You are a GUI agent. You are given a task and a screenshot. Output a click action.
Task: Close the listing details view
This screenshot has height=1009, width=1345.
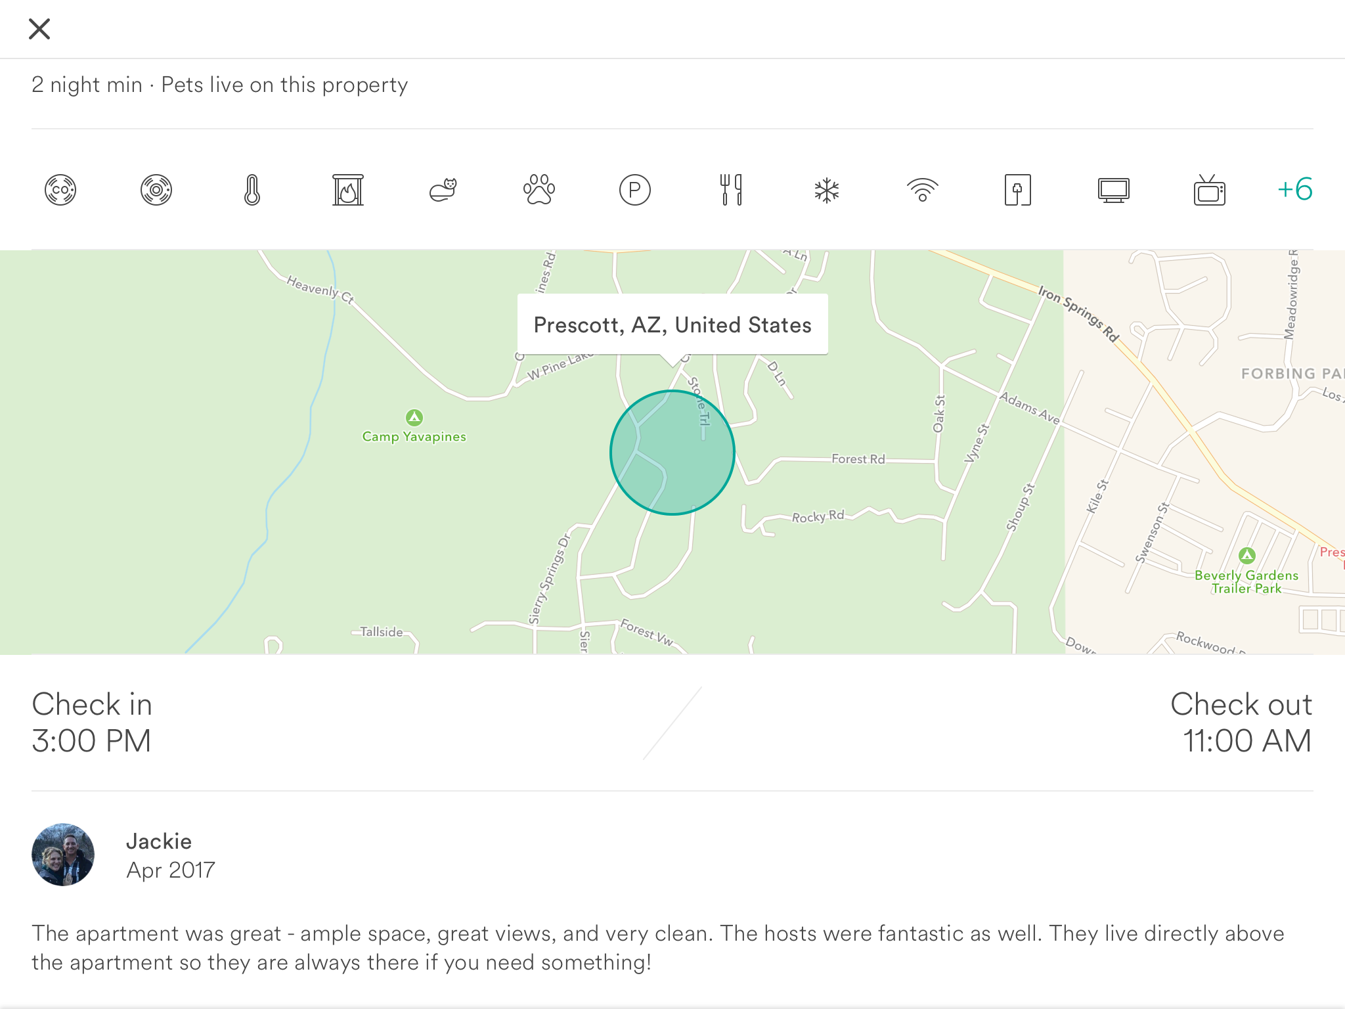[39, 29]
